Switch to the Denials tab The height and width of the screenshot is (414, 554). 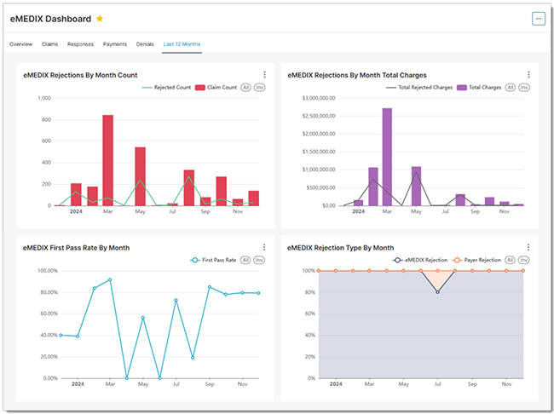tap(145, 44)
